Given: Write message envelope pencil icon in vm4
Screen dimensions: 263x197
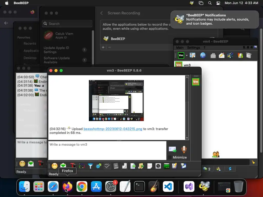Looking at the screenshot, I should coord(222,55).
